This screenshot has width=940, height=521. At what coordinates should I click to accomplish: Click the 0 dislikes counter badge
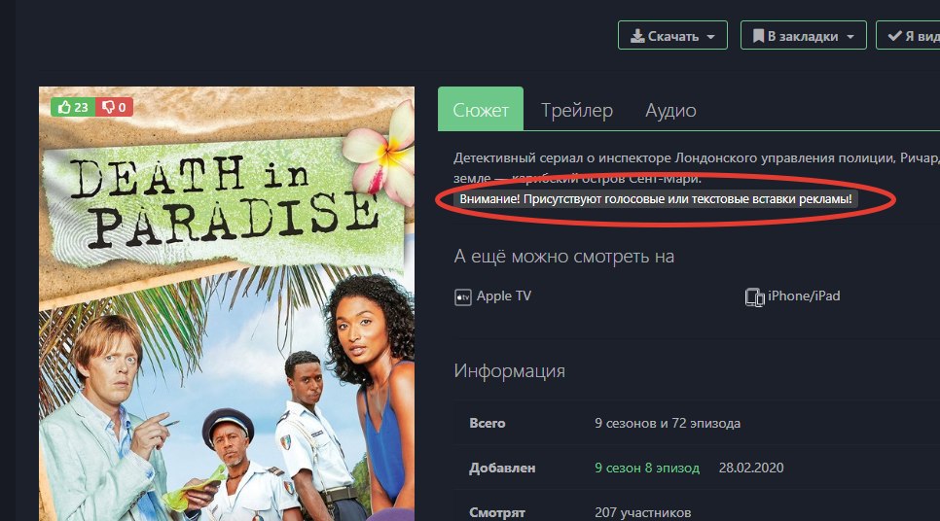pos(115,107)
